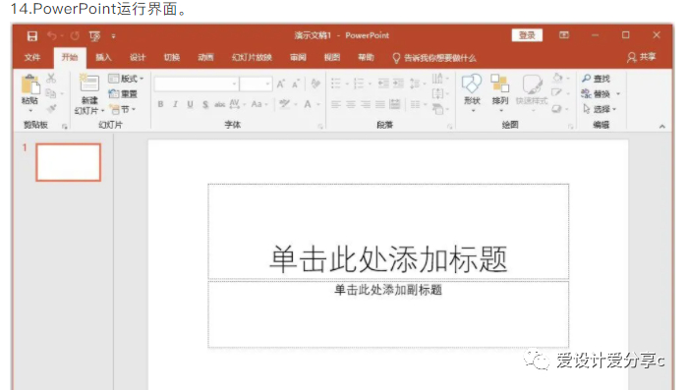Viewport: 687px width, 390px height.
Task: Open the 幻灯片放映 tab
Action: [x=252, y=57]
